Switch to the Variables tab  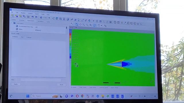pyautogui.click(x=22, y=20)
